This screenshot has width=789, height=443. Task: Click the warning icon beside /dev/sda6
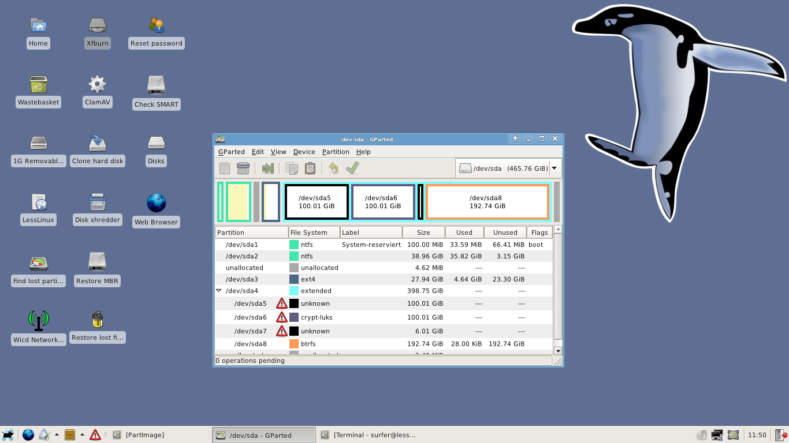coord(281,317)
